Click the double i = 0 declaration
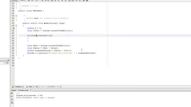Image resolution: width=191 pixels, height=107 pixels. [34, 28]
